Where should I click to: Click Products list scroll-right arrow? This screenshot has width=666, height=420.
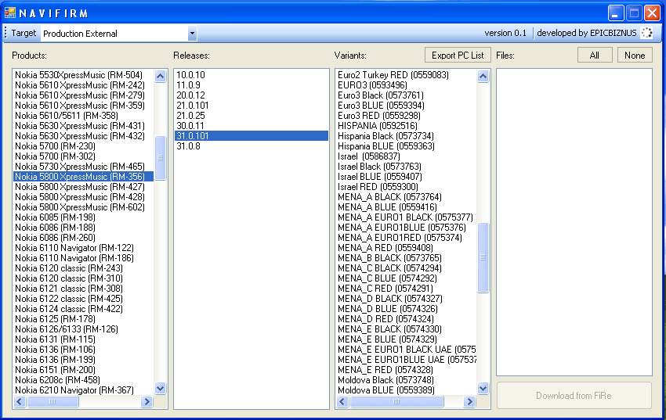point(147,401)
